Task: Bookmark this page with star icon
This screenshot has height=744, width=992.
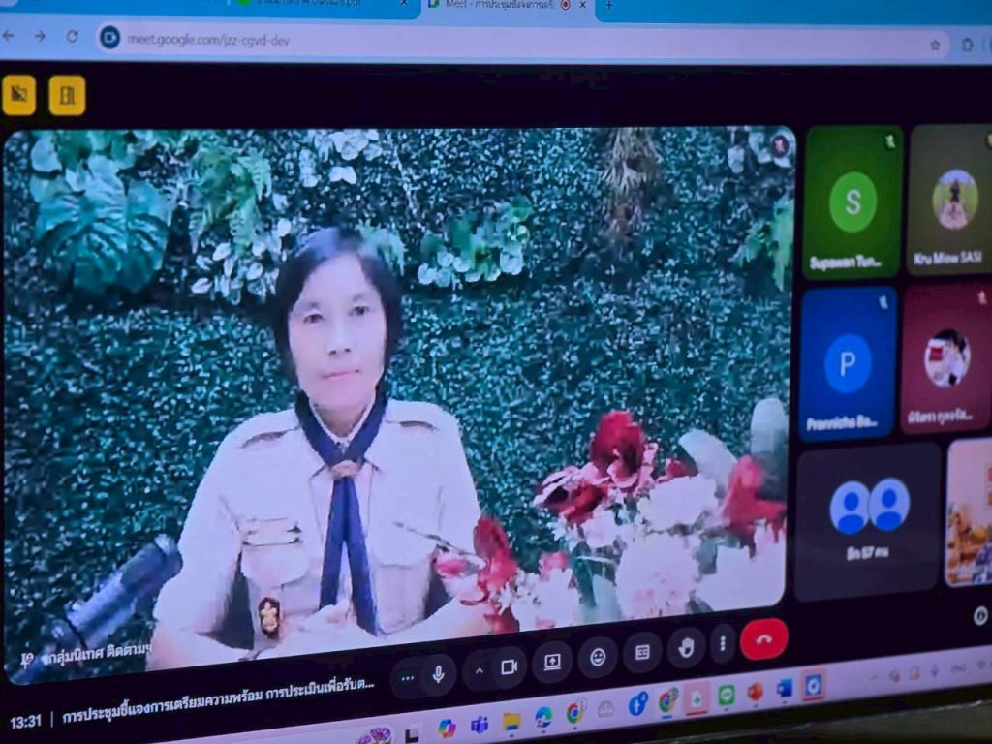Action: click(x=935, y=45)
